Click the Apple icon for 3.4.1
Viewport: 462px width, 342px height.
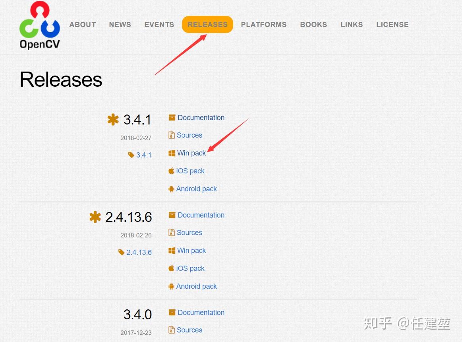(171, 171)
